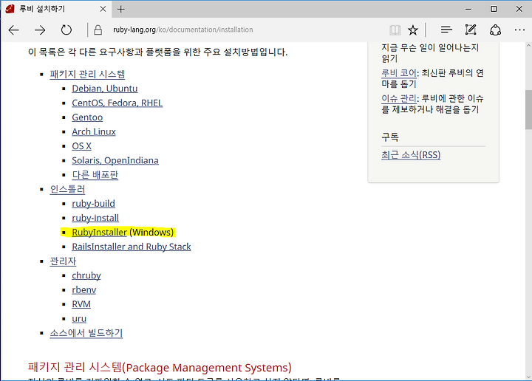Open the 루비 코어 sidebar link
The height and width of the screenshot is (381, 532).
pos(399,73)
